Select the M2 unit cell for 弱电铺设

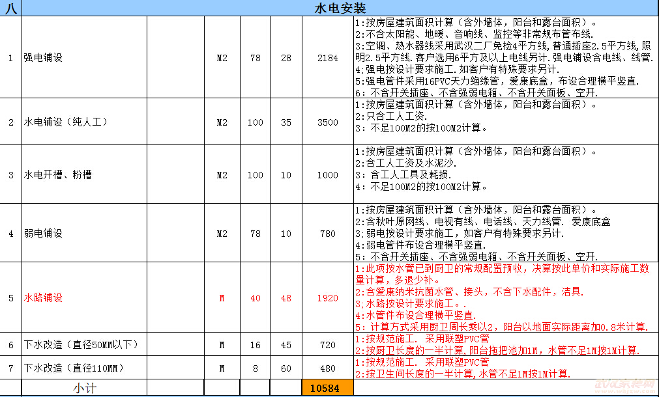tap(222, 233)
